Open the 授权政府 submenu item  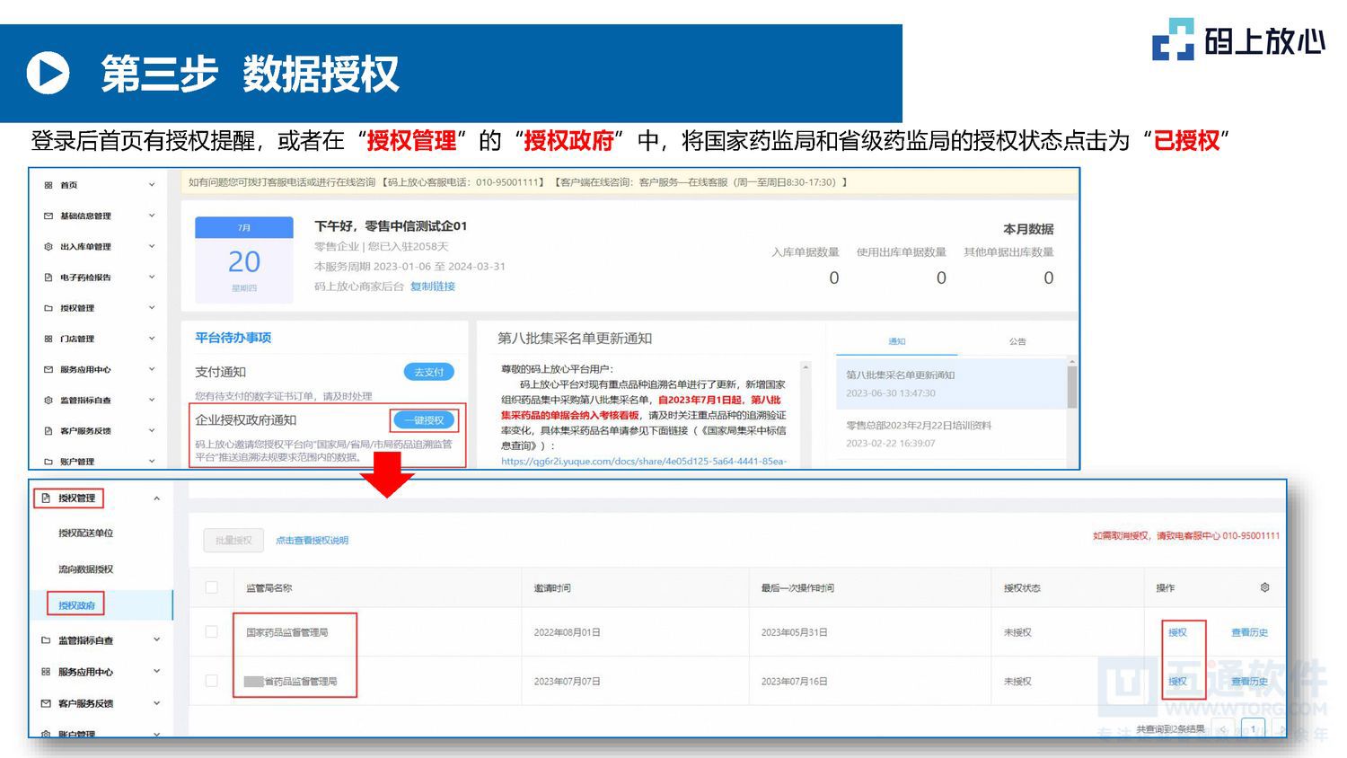pyautogui.click(x=75, y=604)
